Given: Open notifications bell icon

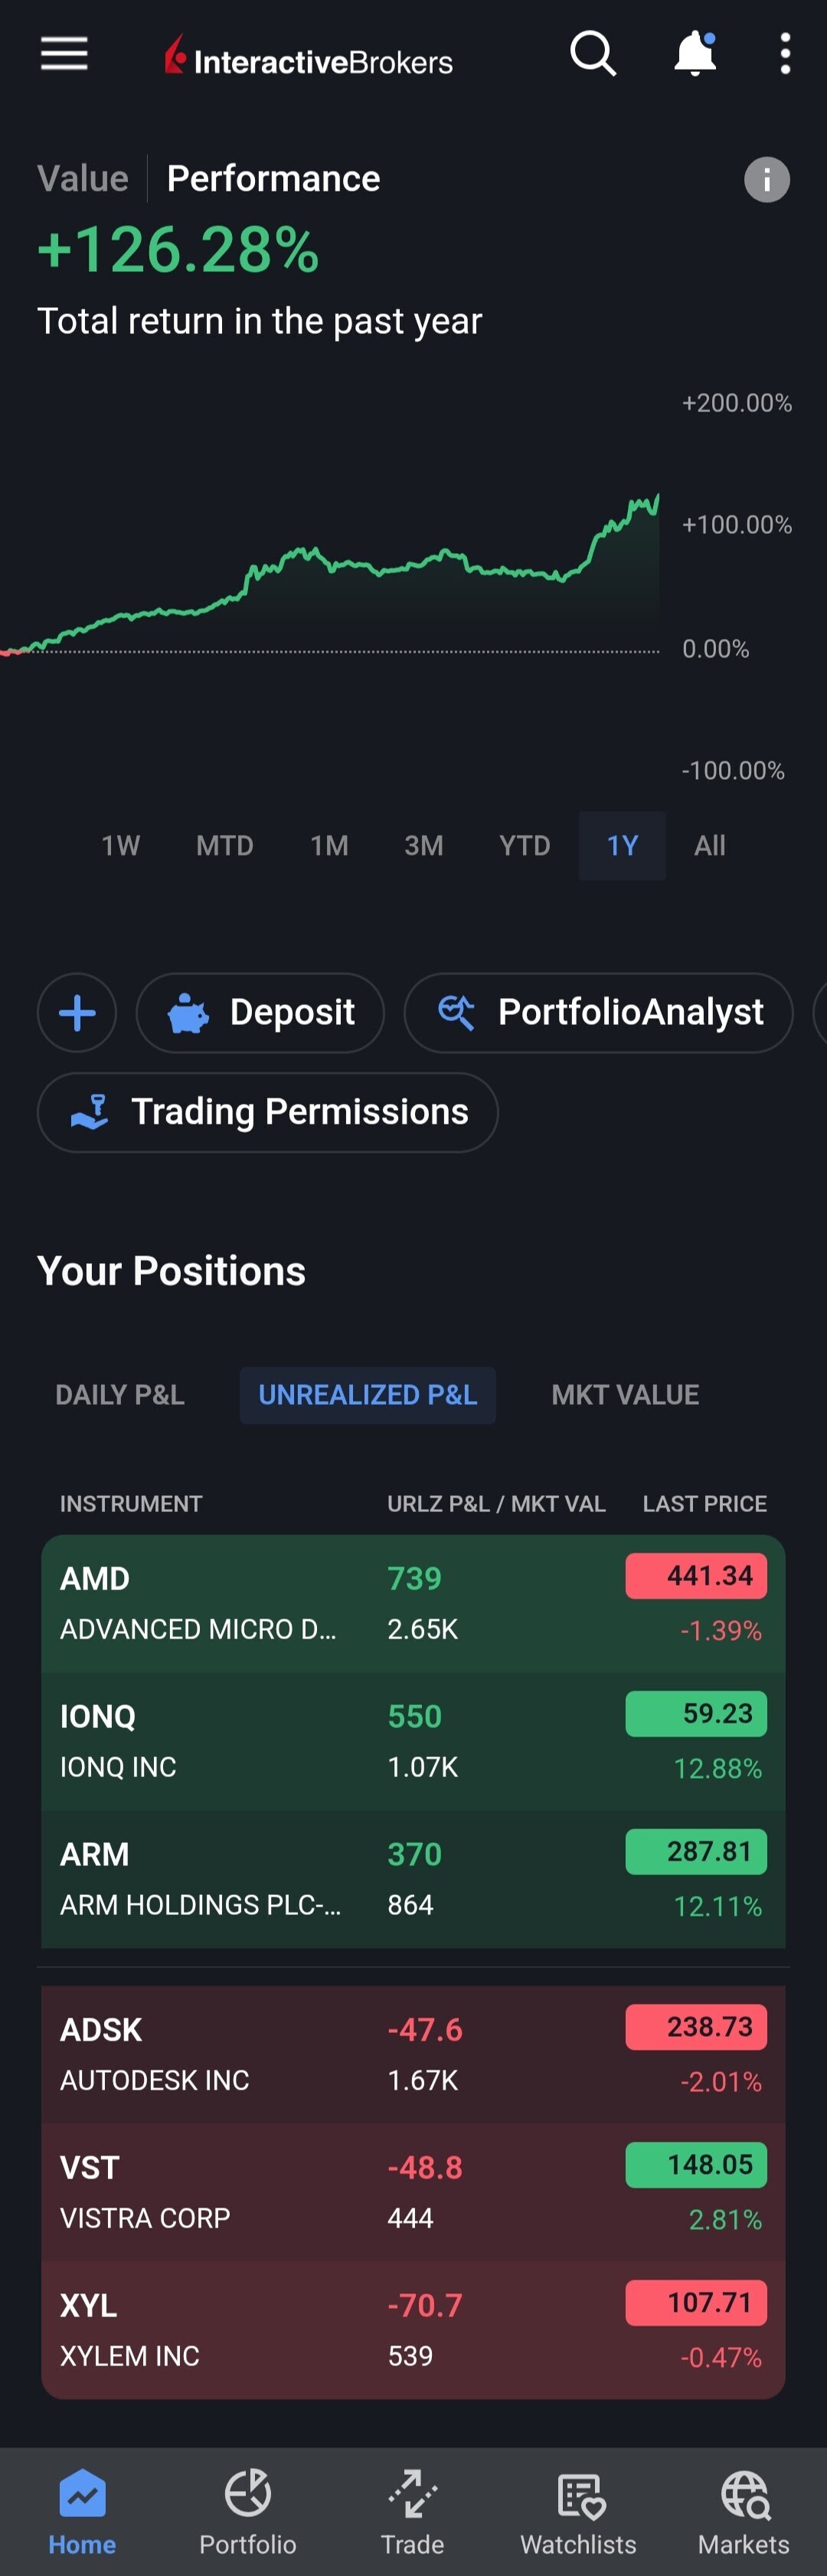Looking at the screenshot, I should (695, 54).
